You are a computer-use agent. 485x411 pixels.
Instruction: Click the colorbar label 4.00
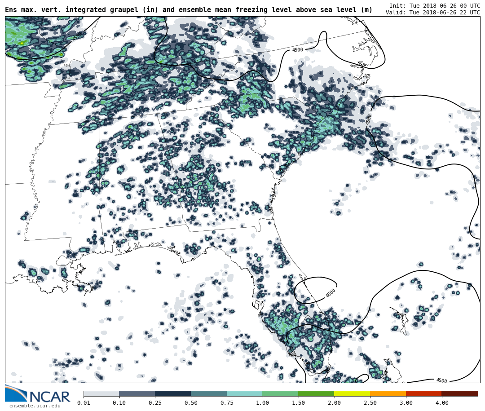pyautogui.click(x=442, y=402)
